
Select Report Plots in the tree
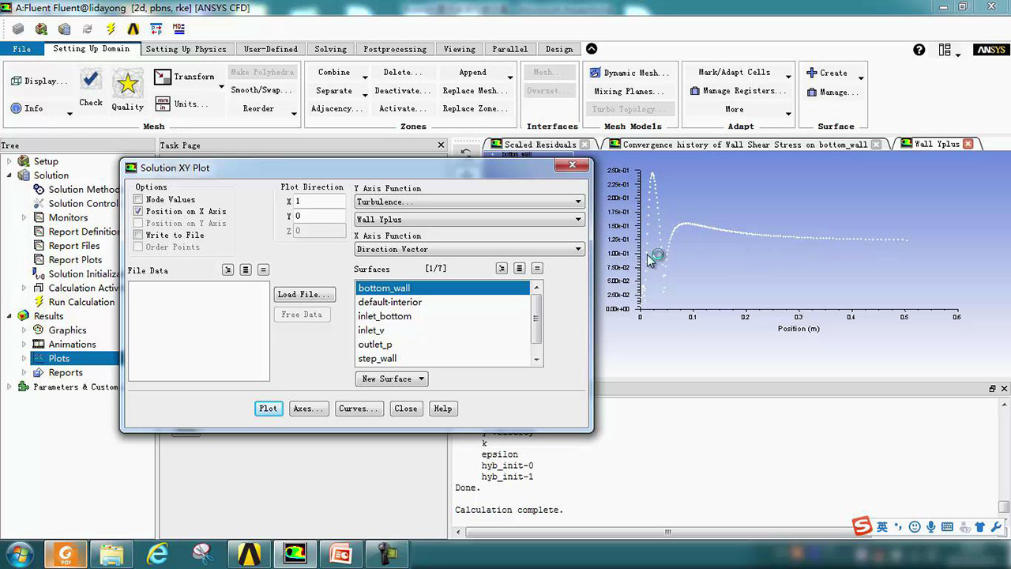[75, 260]
